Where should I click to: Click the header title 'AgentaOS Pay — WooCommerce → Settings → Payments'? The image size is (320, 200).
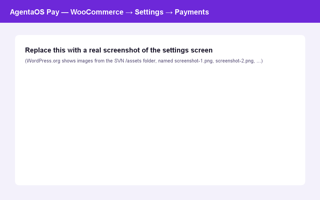(109, 12)
